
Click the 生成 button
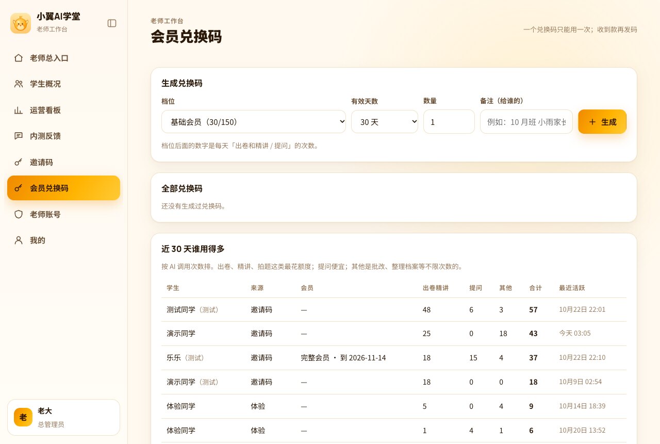602,122
